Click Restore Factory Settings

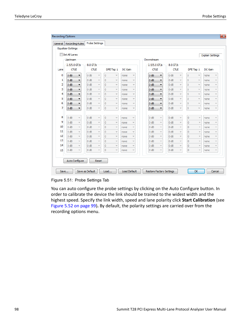pos(160,171)
